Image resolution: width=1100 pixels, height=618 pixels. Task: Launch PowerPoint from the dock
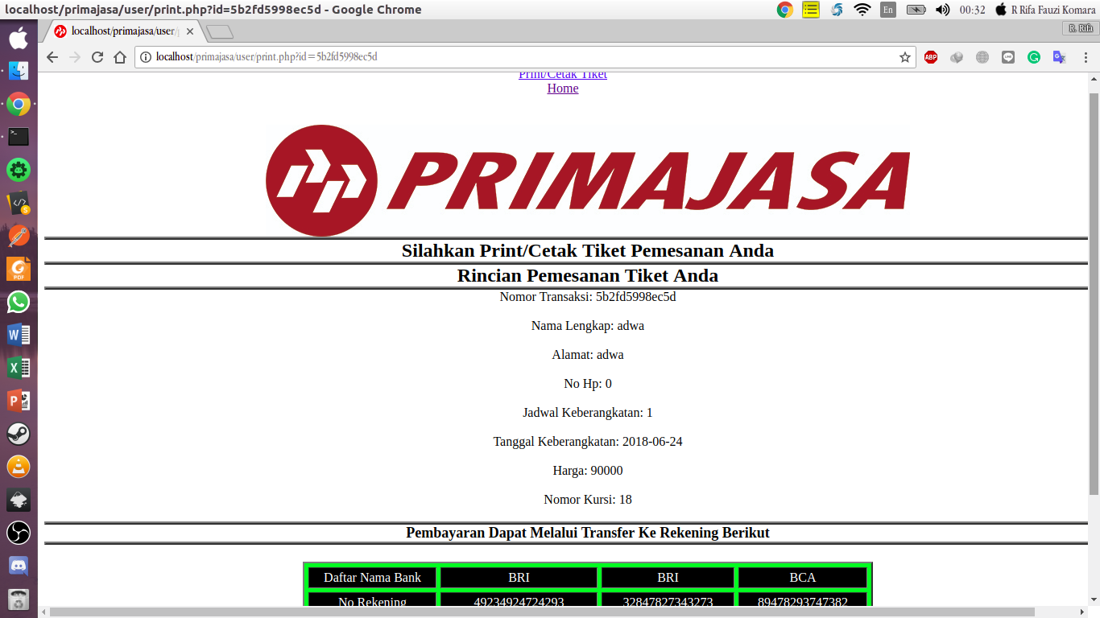pos(19,401)
